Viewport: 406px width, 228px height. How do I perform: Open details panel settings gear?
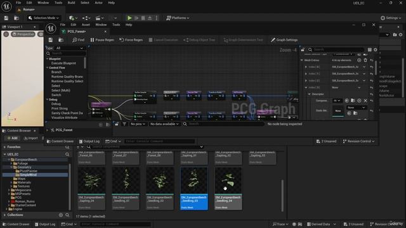tap(375, 49)
